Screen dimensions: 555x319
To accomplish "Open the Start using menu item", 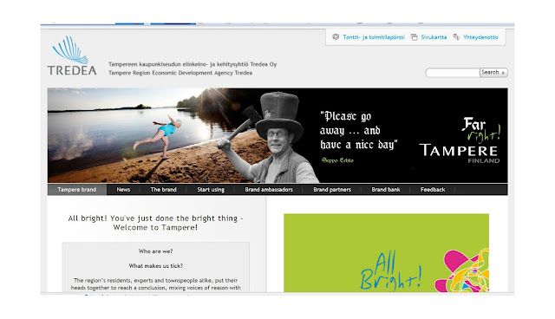I will click(211, 190).
